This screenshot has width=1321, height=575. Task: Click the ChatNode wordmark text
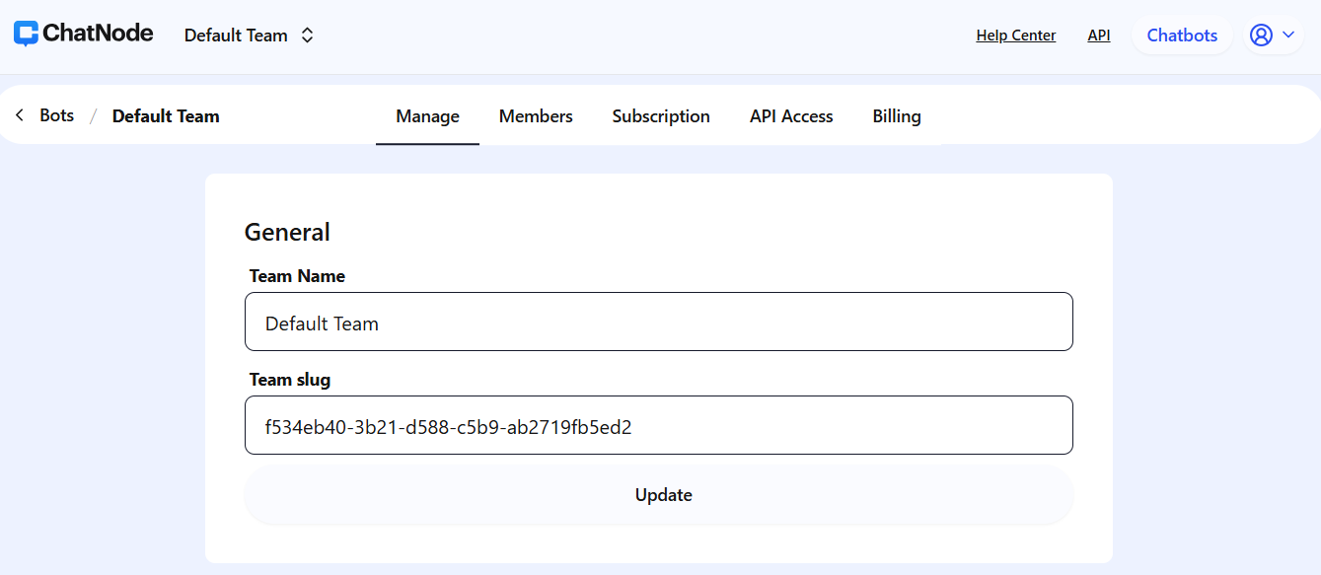coord(98,34)
